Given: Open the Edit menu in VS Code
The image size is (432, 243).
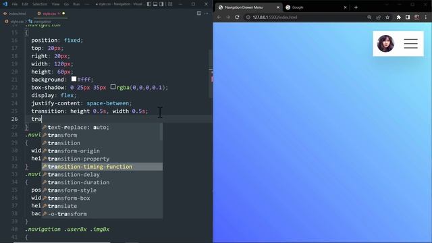Looking at the screenshot, I should point(25,4).
